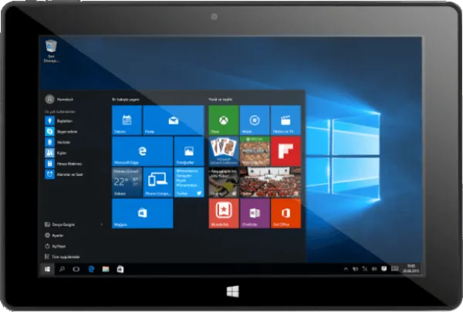
Task: Open the Minecraft tile
Action: coord(255,151)
